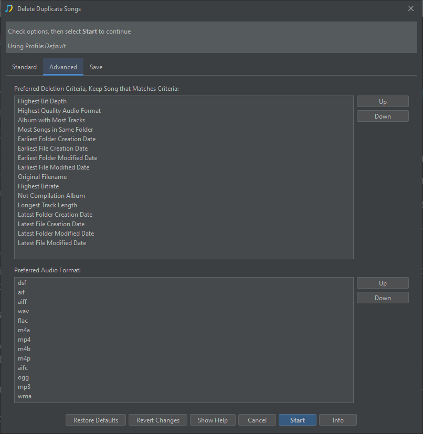Viewport: 423px width, 434px height.
Task: Select the dsf audio format
Action: click(x=184, y=283)
